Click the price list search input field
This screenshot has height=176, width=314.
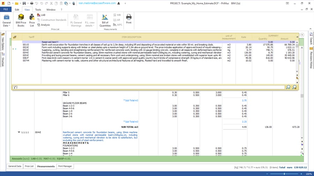[x=151, y=87]
